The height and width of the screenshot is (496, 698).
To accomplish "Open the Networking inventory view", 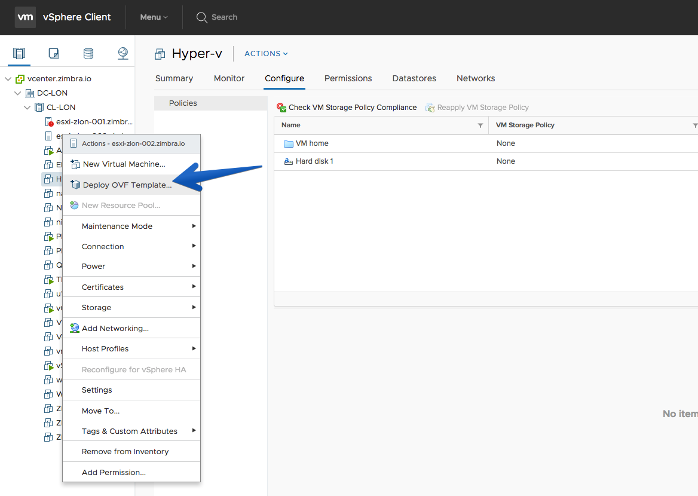I will point(123,53).
